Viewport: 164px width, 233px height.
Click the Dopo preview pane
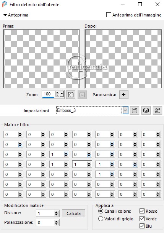(123, 59)
